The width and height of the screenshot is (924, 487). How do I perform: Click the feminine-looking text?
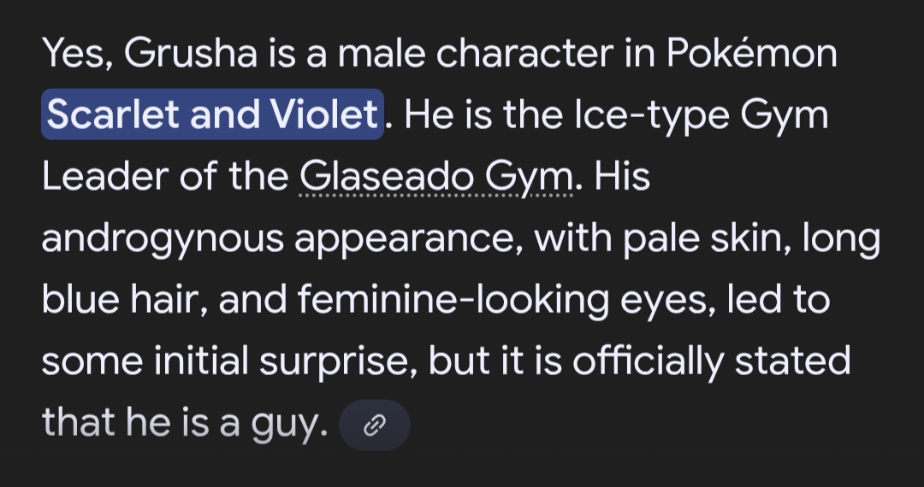453,300
